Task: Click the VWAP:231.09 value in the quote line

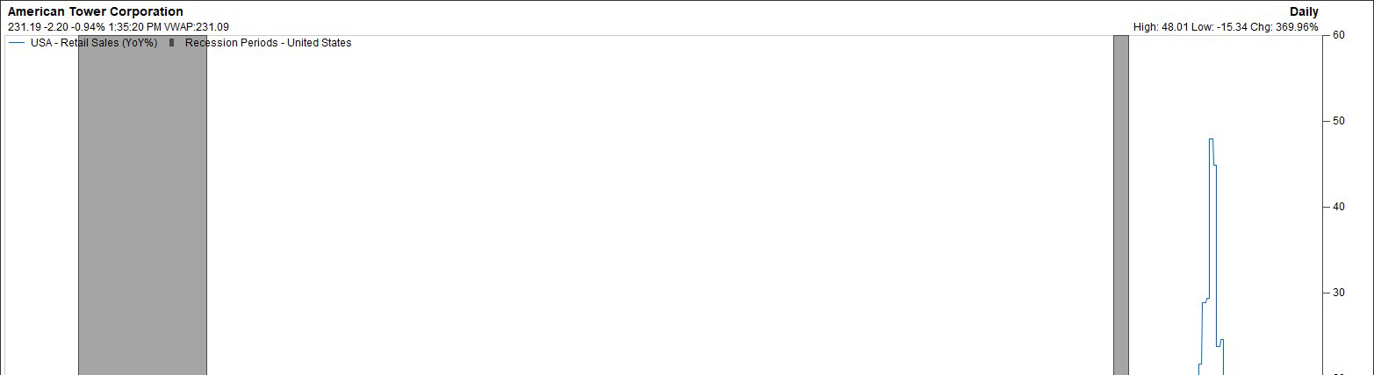Action: (x=197, y=27)
